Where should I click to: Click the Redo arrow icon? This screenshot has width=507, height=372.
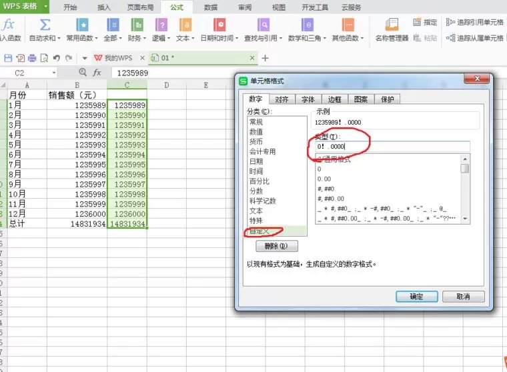click(x=69, y=58)
